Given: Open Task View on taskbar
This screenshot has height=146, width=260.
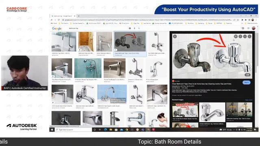Looking at the screenshot, I should click(x=100, y=130).
